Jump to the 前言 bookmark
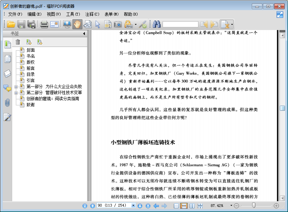288x212 pixels. (x=30, y=69)
